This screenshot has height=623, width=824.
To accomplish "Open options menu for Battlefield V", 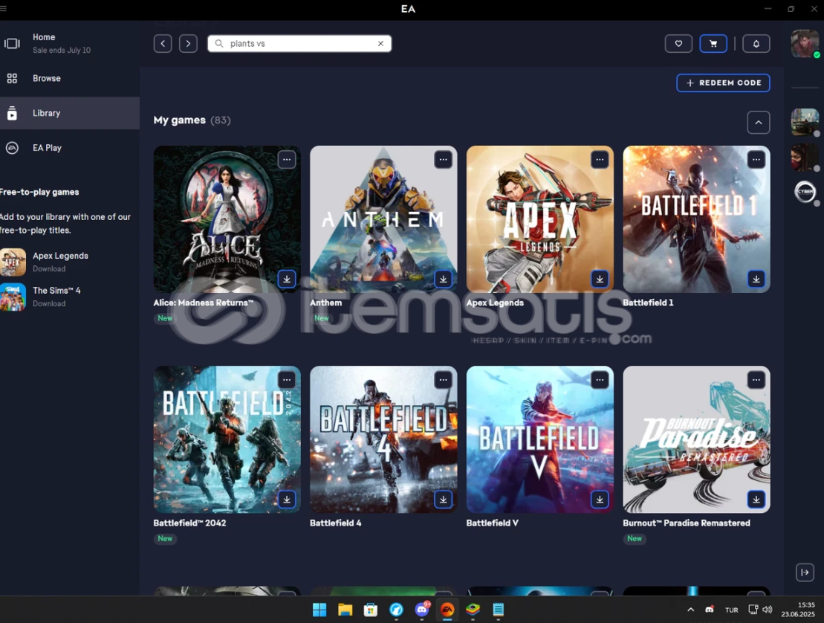I will click(x=600, y=380).
